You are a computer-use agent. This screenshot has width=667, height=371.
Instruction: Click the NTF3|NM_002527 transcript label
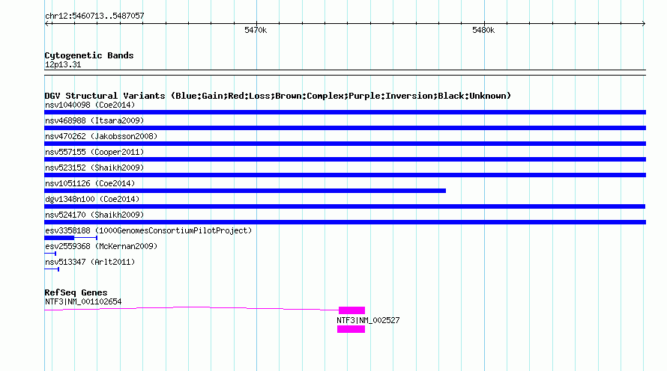point(368,320)
